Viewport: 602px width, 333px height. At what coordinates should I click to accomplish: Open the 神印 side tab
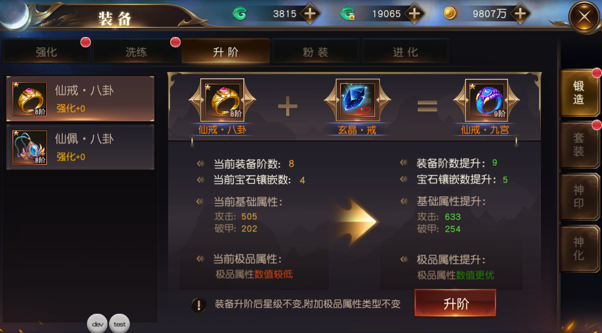coord(578,197)
